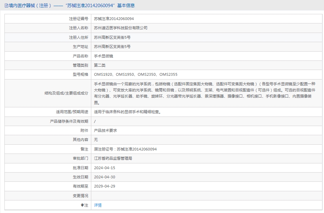
Task: Click the model list starting with OMS1920
Action: (x=136, y=75)
